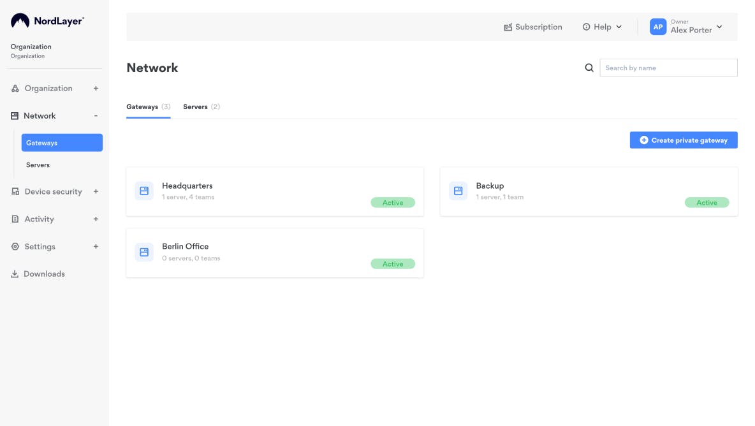Screen dimensions: 755x426
Task: Switch to the Servers tab
Action: pos(201,106)
